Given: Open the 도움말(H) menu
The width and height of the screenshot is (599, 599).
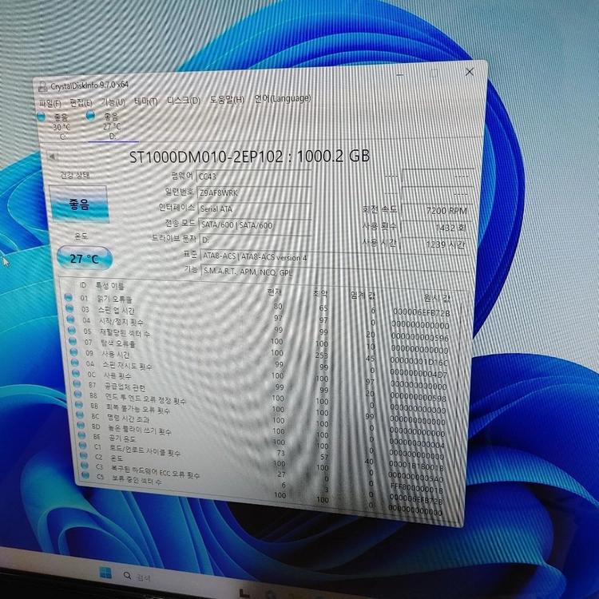Looking at the screenshot, I should (x=227, y=100).
